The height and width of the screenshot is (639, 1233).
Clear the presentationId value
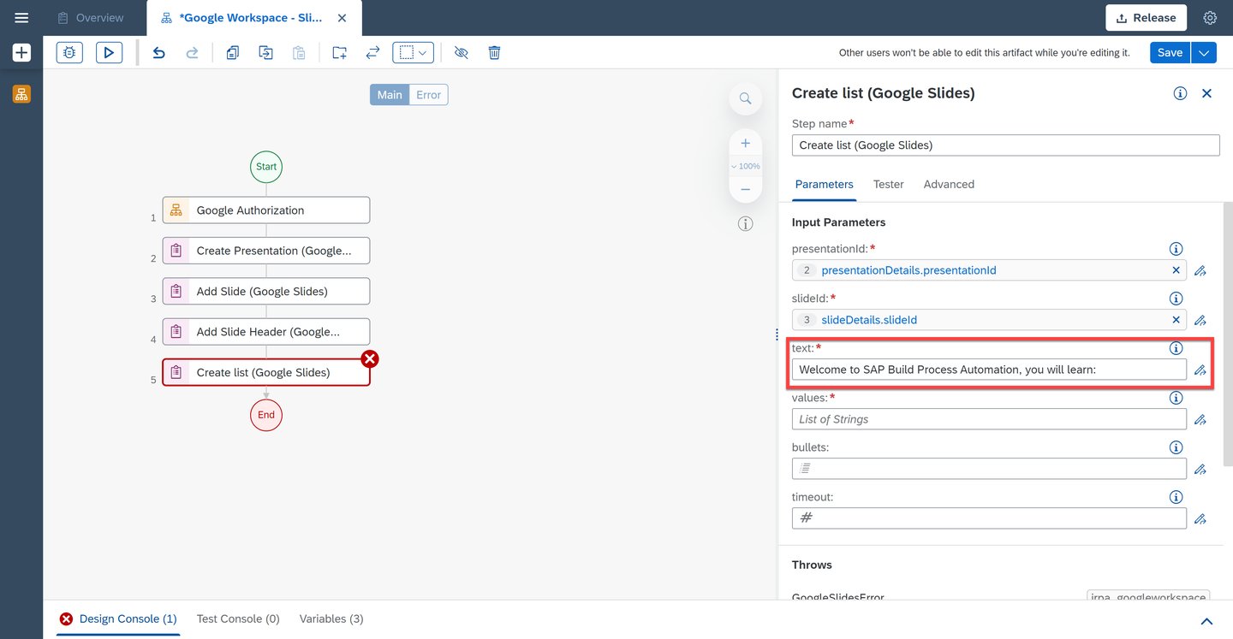point(1176,270)
